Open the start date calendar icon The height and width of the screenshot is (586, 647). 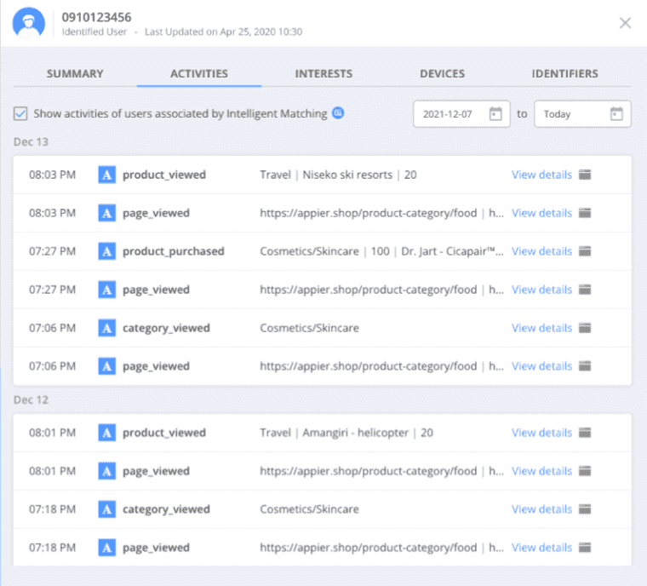click(495, 113)
